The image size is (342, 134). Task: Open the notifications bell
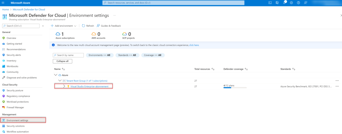coord(284,3)
